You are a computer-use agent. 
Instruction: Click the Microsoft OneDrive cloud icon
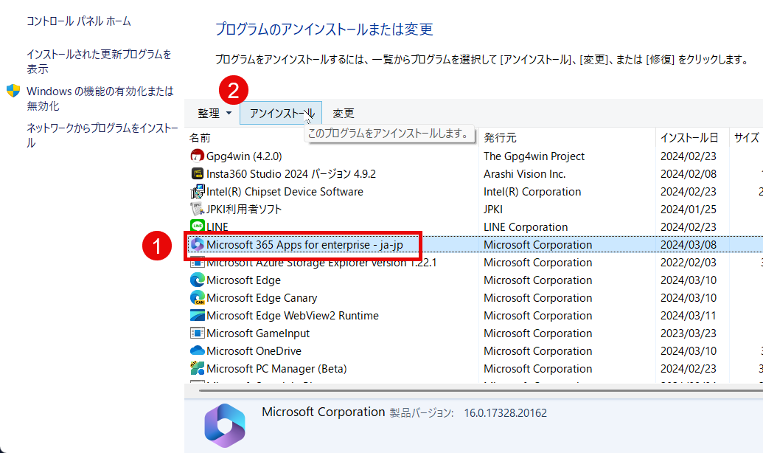coord(197,350)
